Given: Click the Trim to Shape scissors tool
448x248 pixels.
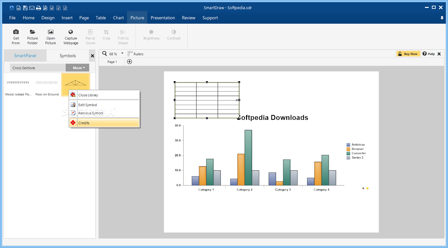Looking at the screenshot, I should (x=123, y=37).
